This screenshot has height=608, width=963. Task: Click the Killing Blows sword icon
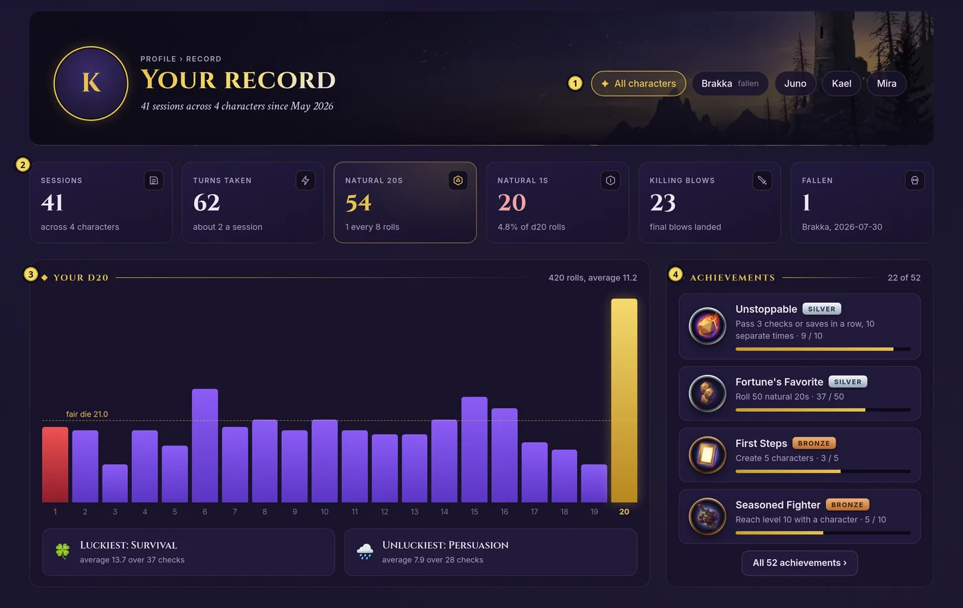click(x=762, y=180)
